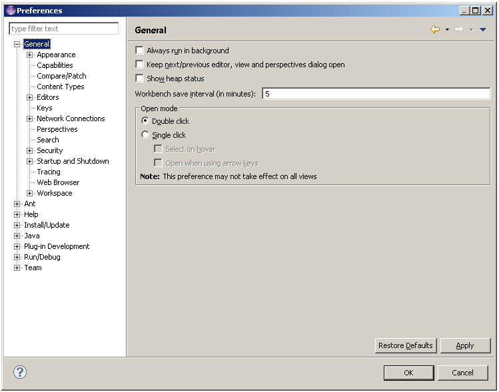The width and height of the screenshot is (499, 392).
Task: Focus the type filter text field
Action: pos(64,29)
